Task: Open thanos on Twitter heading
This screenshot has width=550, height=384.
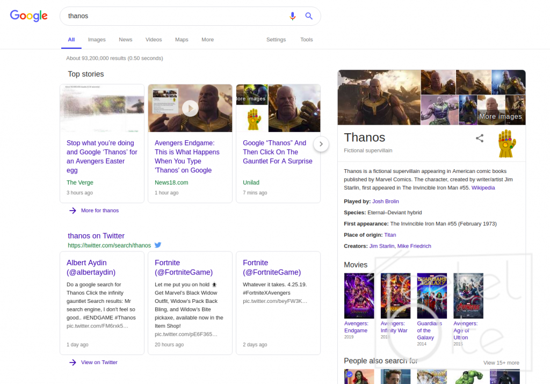Action: [96, 236]
